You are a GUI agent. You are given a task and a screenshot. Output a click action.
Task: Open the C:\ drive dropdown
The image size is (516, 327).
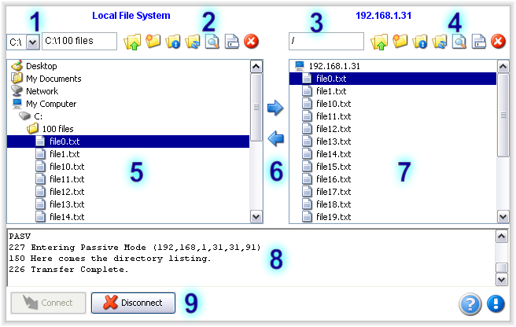(x=32, y=42)
